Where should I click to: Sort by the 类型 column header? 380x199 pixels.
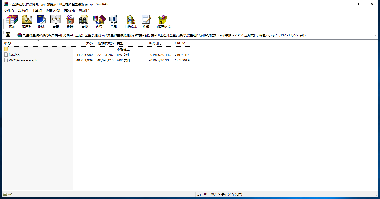[x=131, y=43]
